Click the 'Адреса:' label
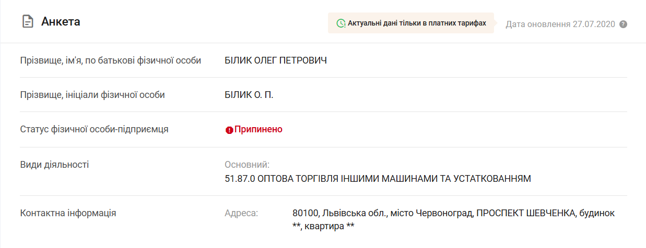This screenshot has height=248, width=646. [x=241, y=213]
